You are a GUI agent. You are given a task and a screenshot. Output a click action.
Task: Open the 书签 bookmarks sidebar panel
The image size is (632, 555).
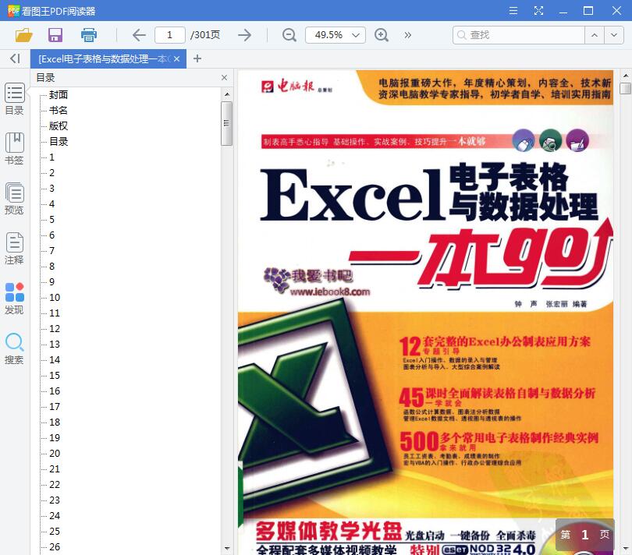(x=15, y=149)
